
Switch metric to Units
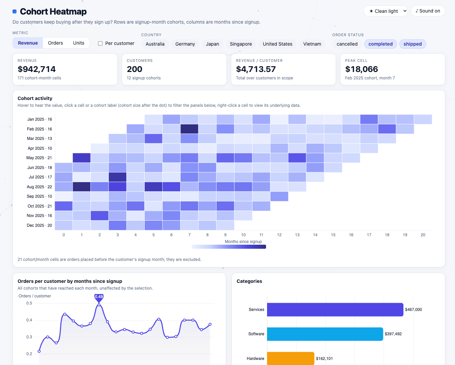pos(78,43)
